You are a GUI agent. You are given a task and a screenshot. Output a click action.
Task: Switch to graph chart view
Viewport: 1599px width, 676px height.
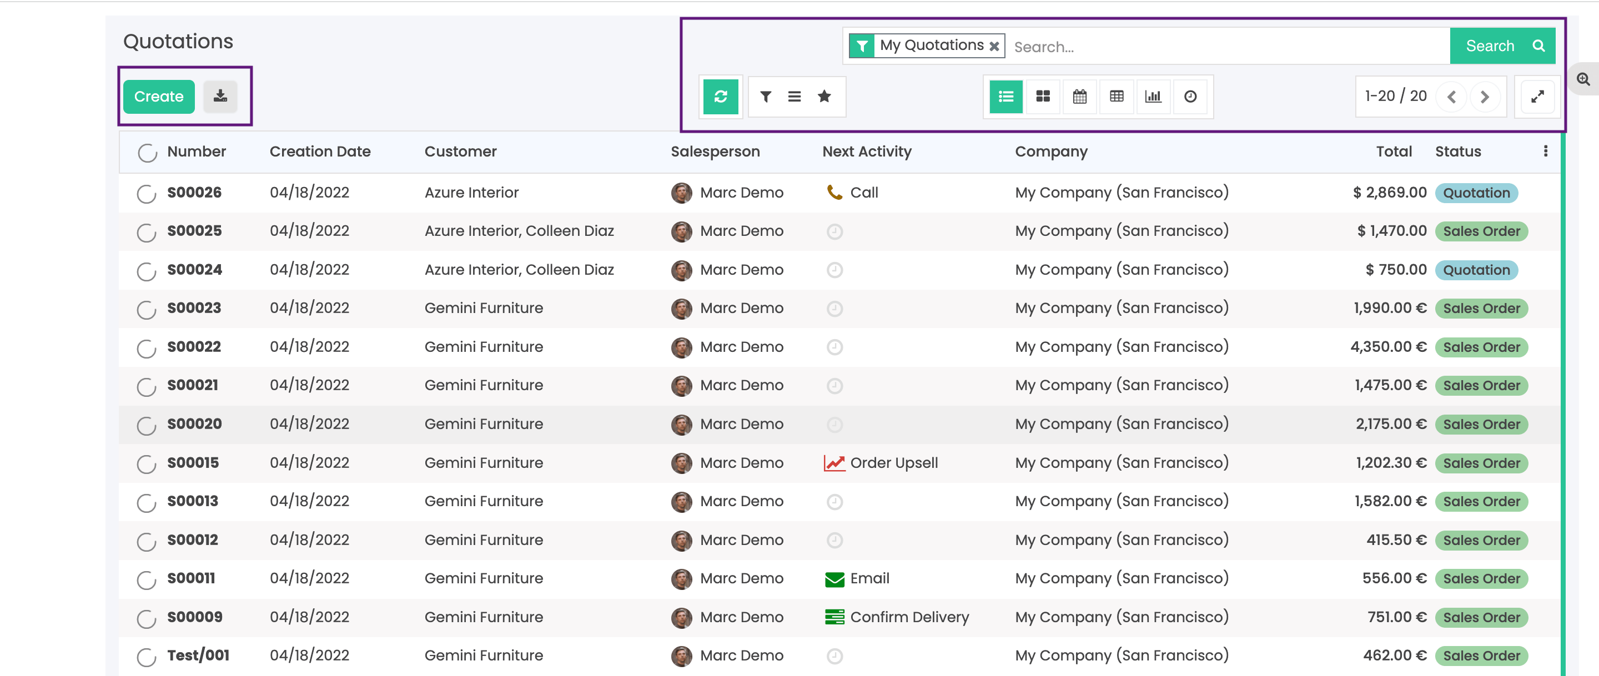[x=1153, y=96]
